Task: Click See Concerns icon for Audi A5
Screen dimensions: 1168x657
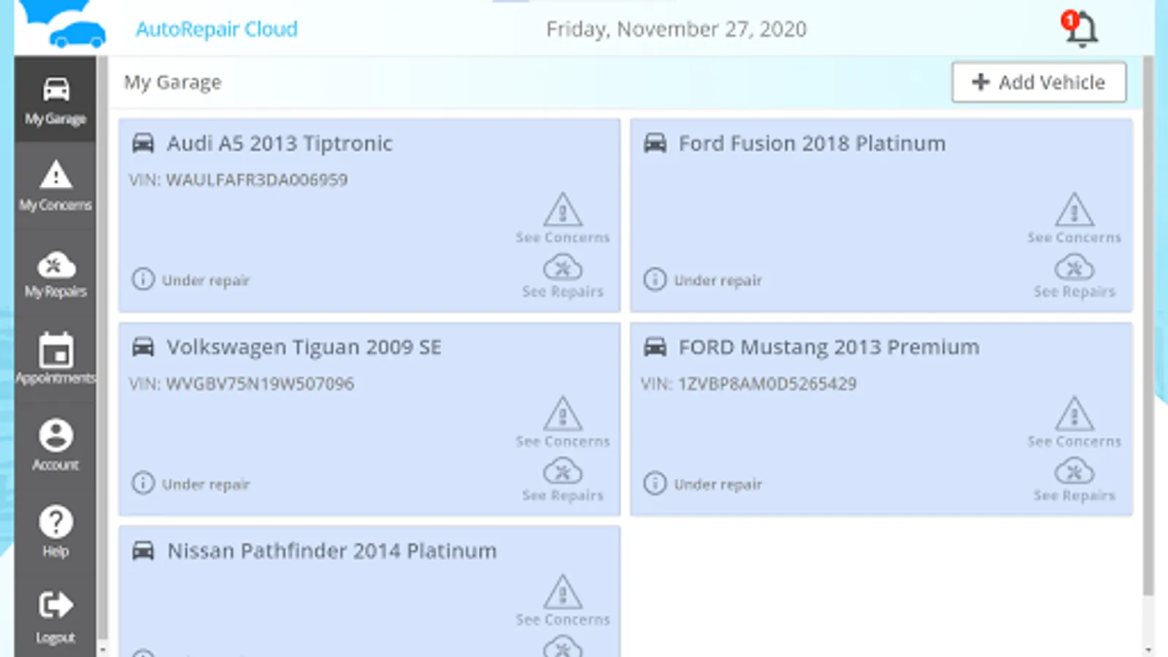Action: click(x=563, y=210)
